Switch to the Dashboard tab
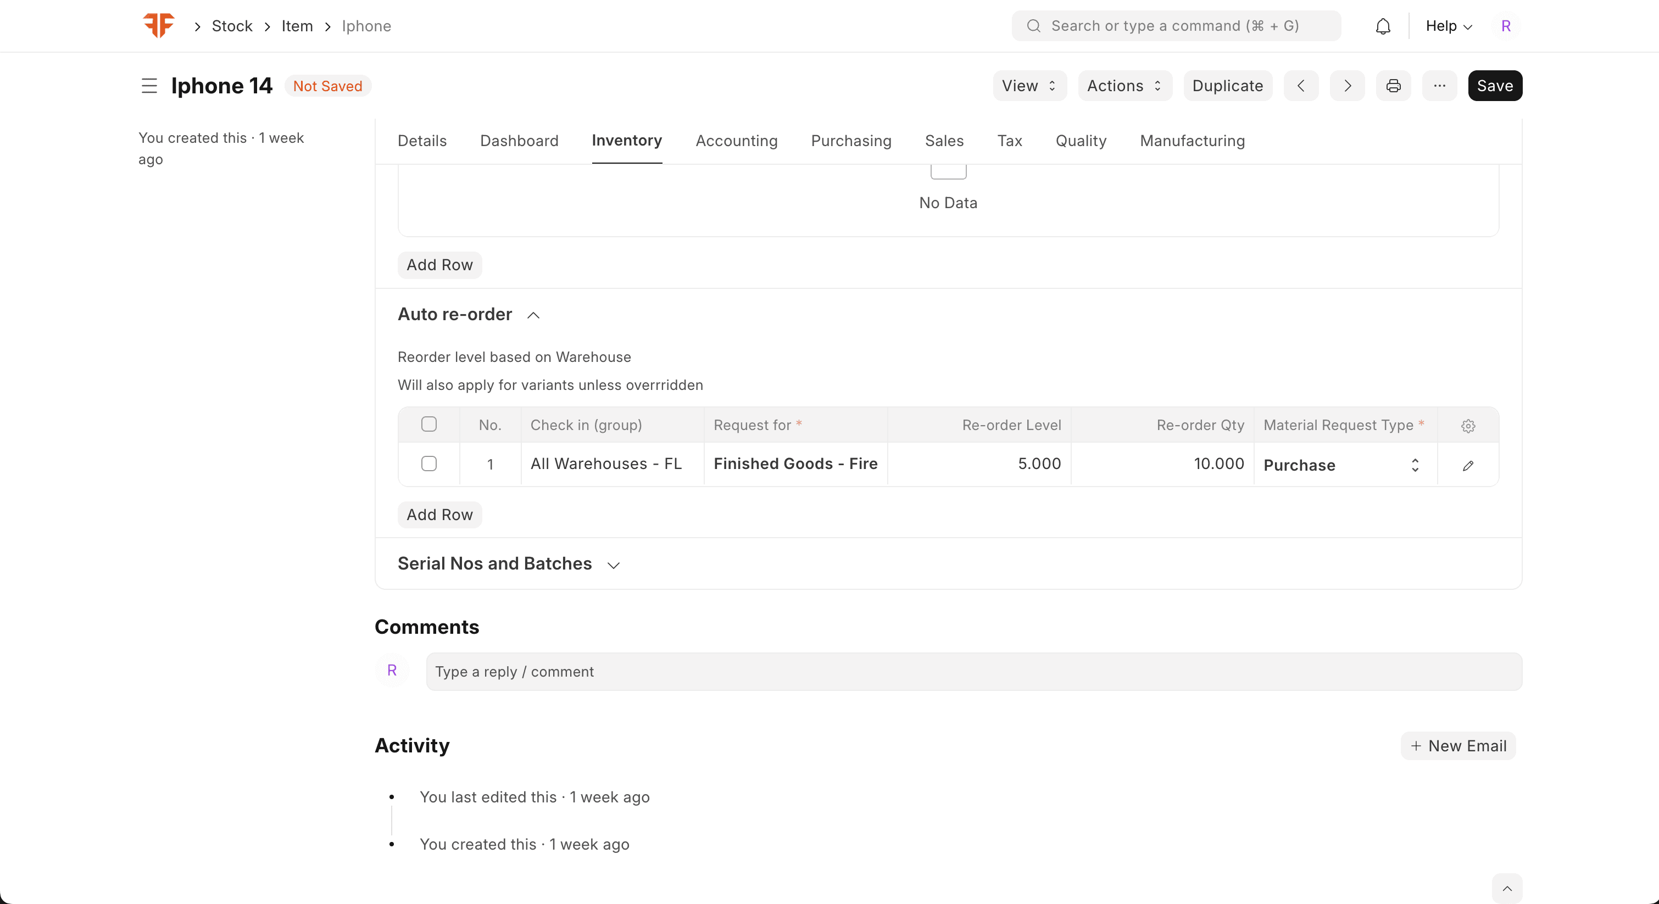This screenshot has height=904, width=1659. pyautogui.click(x=519, y=141)
